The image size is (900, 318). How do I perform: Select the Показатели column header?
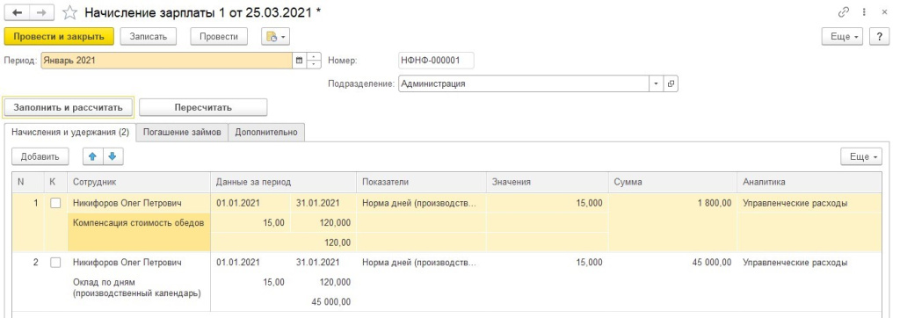click(x=421, y=182)
